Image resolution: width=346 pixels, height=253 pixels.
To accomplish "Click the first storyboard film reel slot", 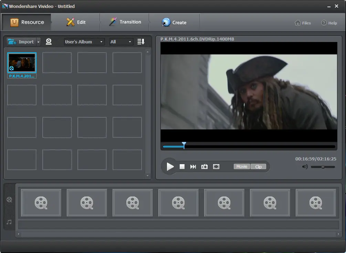I will [x=41, y=203].
